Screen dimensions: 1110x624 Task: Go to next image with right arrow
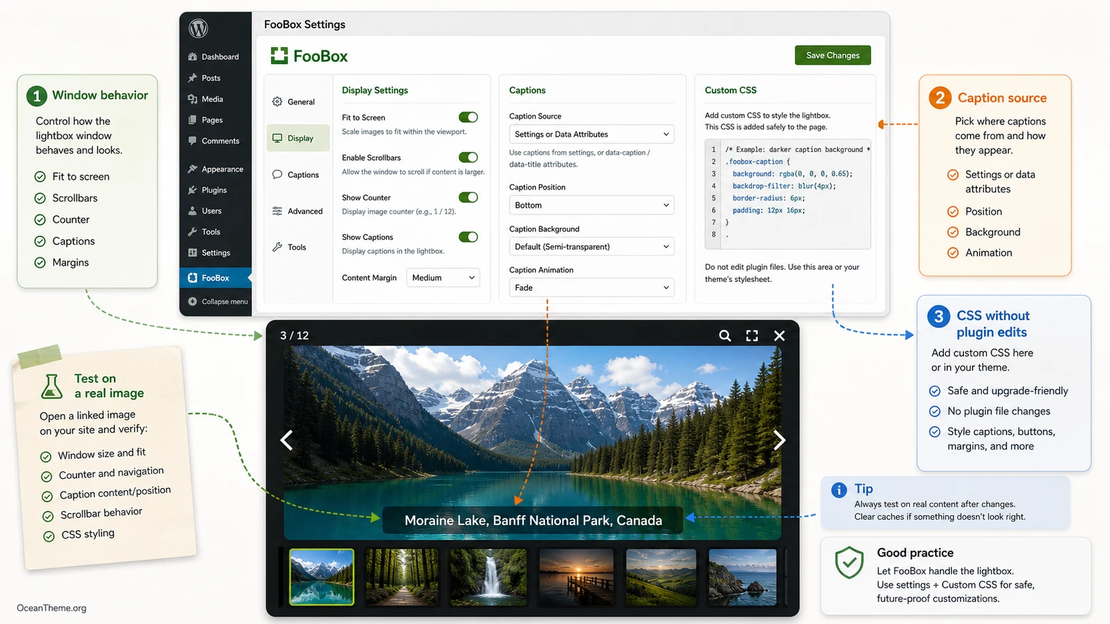pos(779,440)
